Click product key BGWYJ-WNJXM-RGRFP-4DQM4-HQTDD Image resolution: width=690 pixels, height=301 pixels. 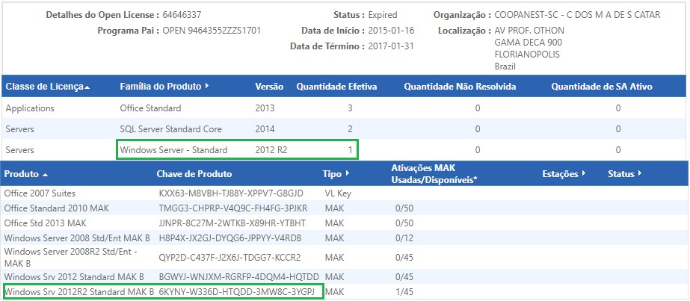(239, 277)
